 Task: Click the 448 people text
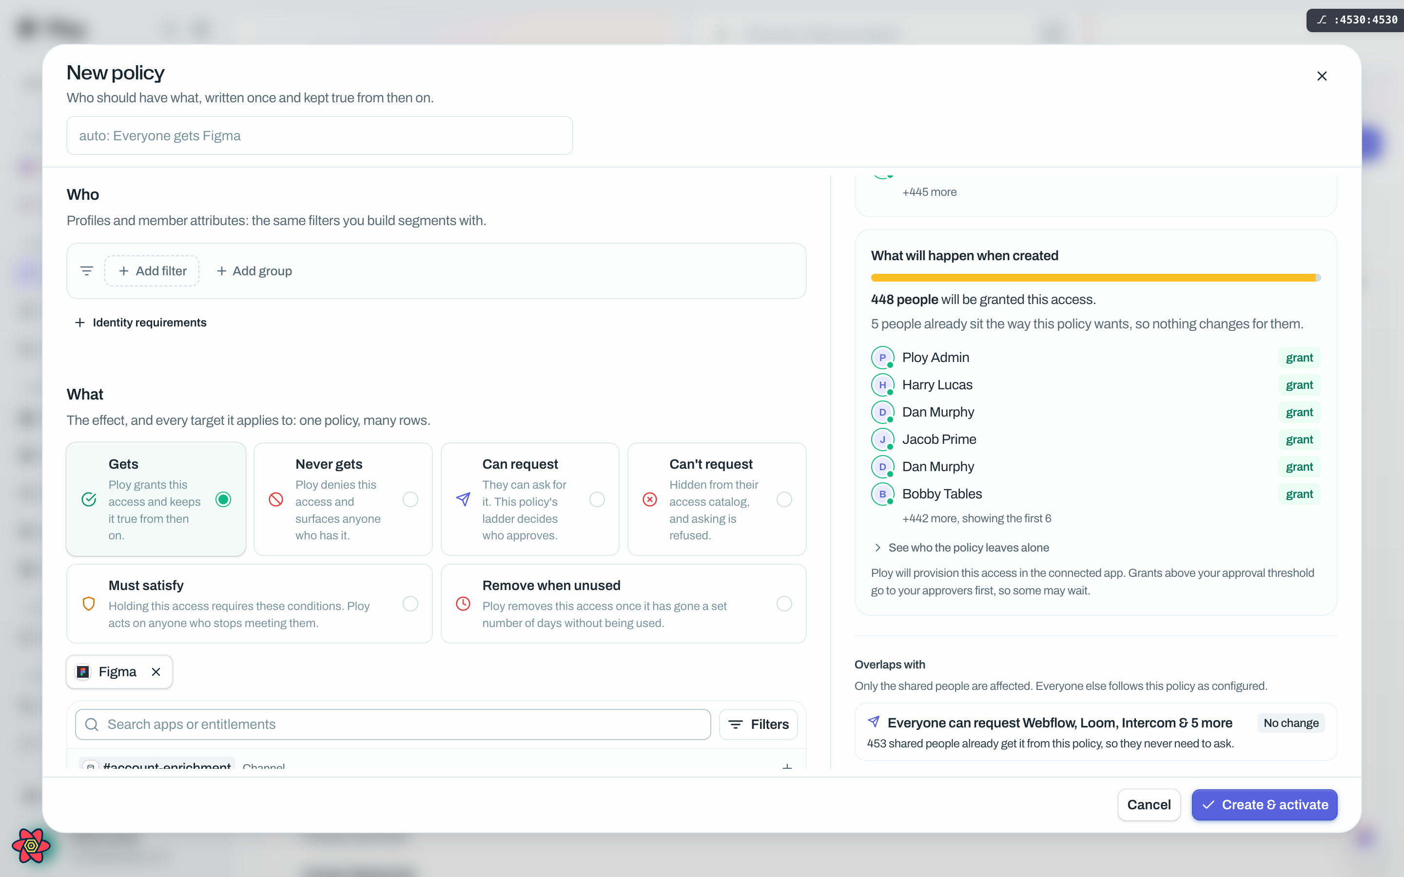904,299
